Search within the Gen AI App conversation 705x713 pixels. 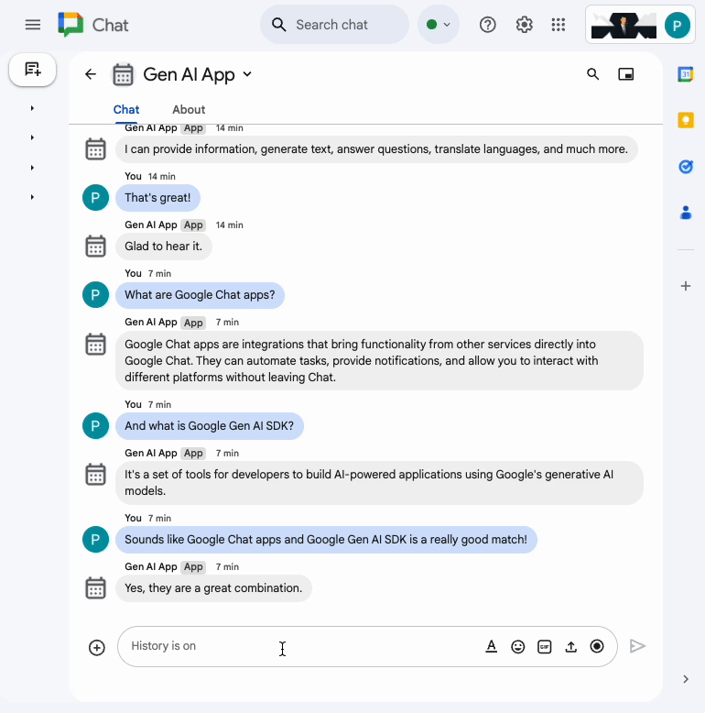pyautogui.click(x=593, y=75)
